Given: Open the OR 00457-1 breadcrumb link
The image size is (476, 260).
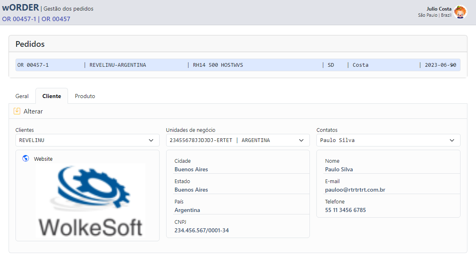Looking at the screenshot, I should pyautogui.click(x=19, y=19).
